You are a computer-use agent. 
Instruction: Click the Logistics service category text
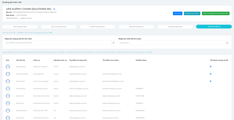point(26,18)
